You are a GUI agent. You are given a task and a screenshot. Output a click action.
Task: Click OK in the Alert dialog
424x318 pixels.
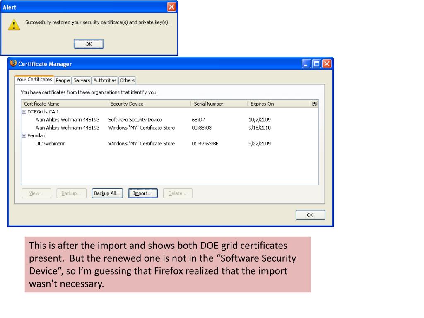coord(89,44)
